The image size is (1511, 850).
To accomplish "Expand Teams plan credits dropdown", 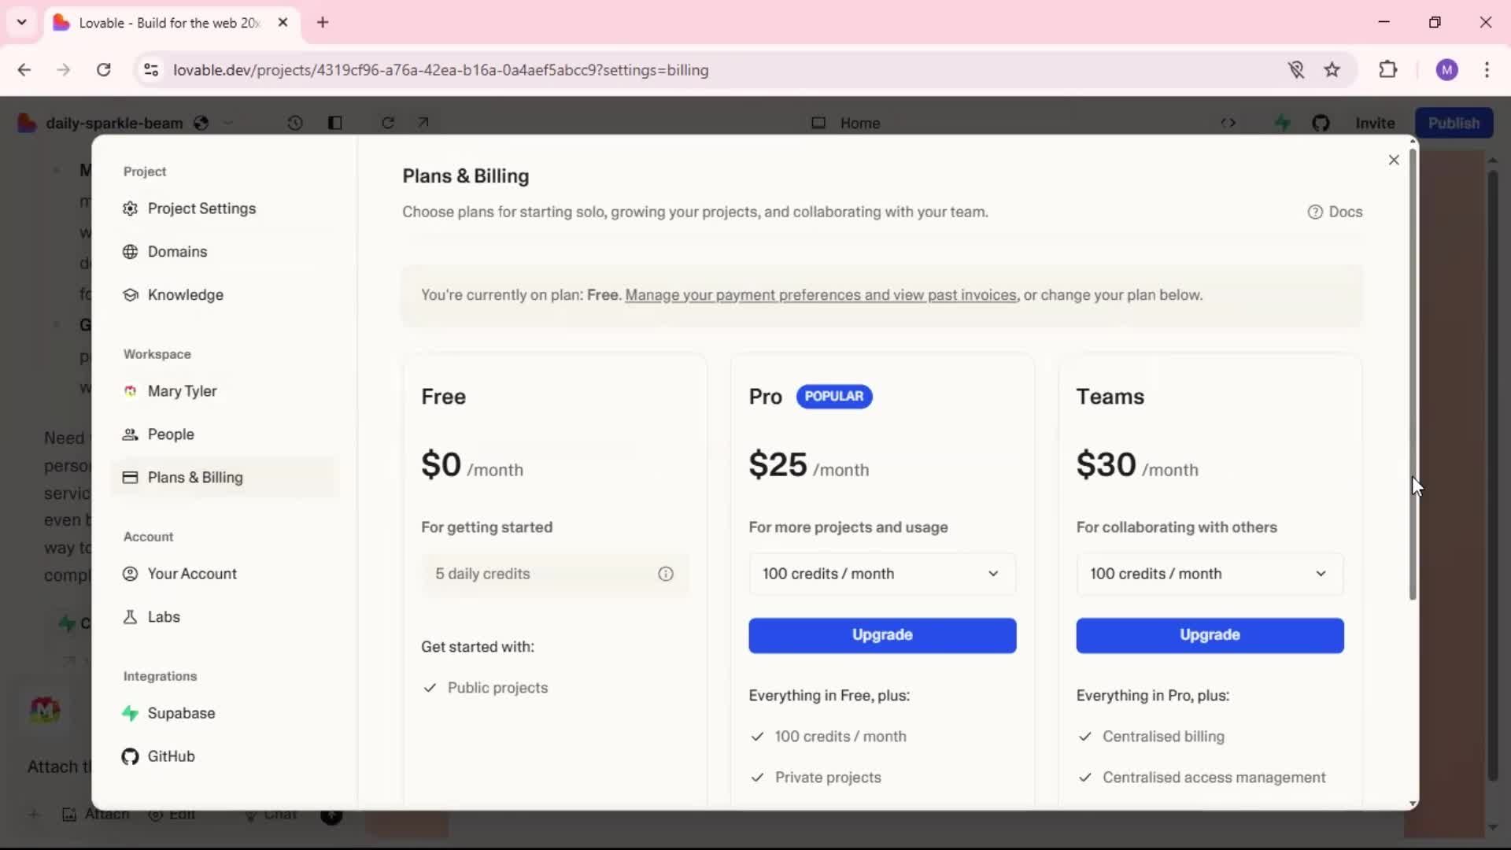I will 1210,574.
